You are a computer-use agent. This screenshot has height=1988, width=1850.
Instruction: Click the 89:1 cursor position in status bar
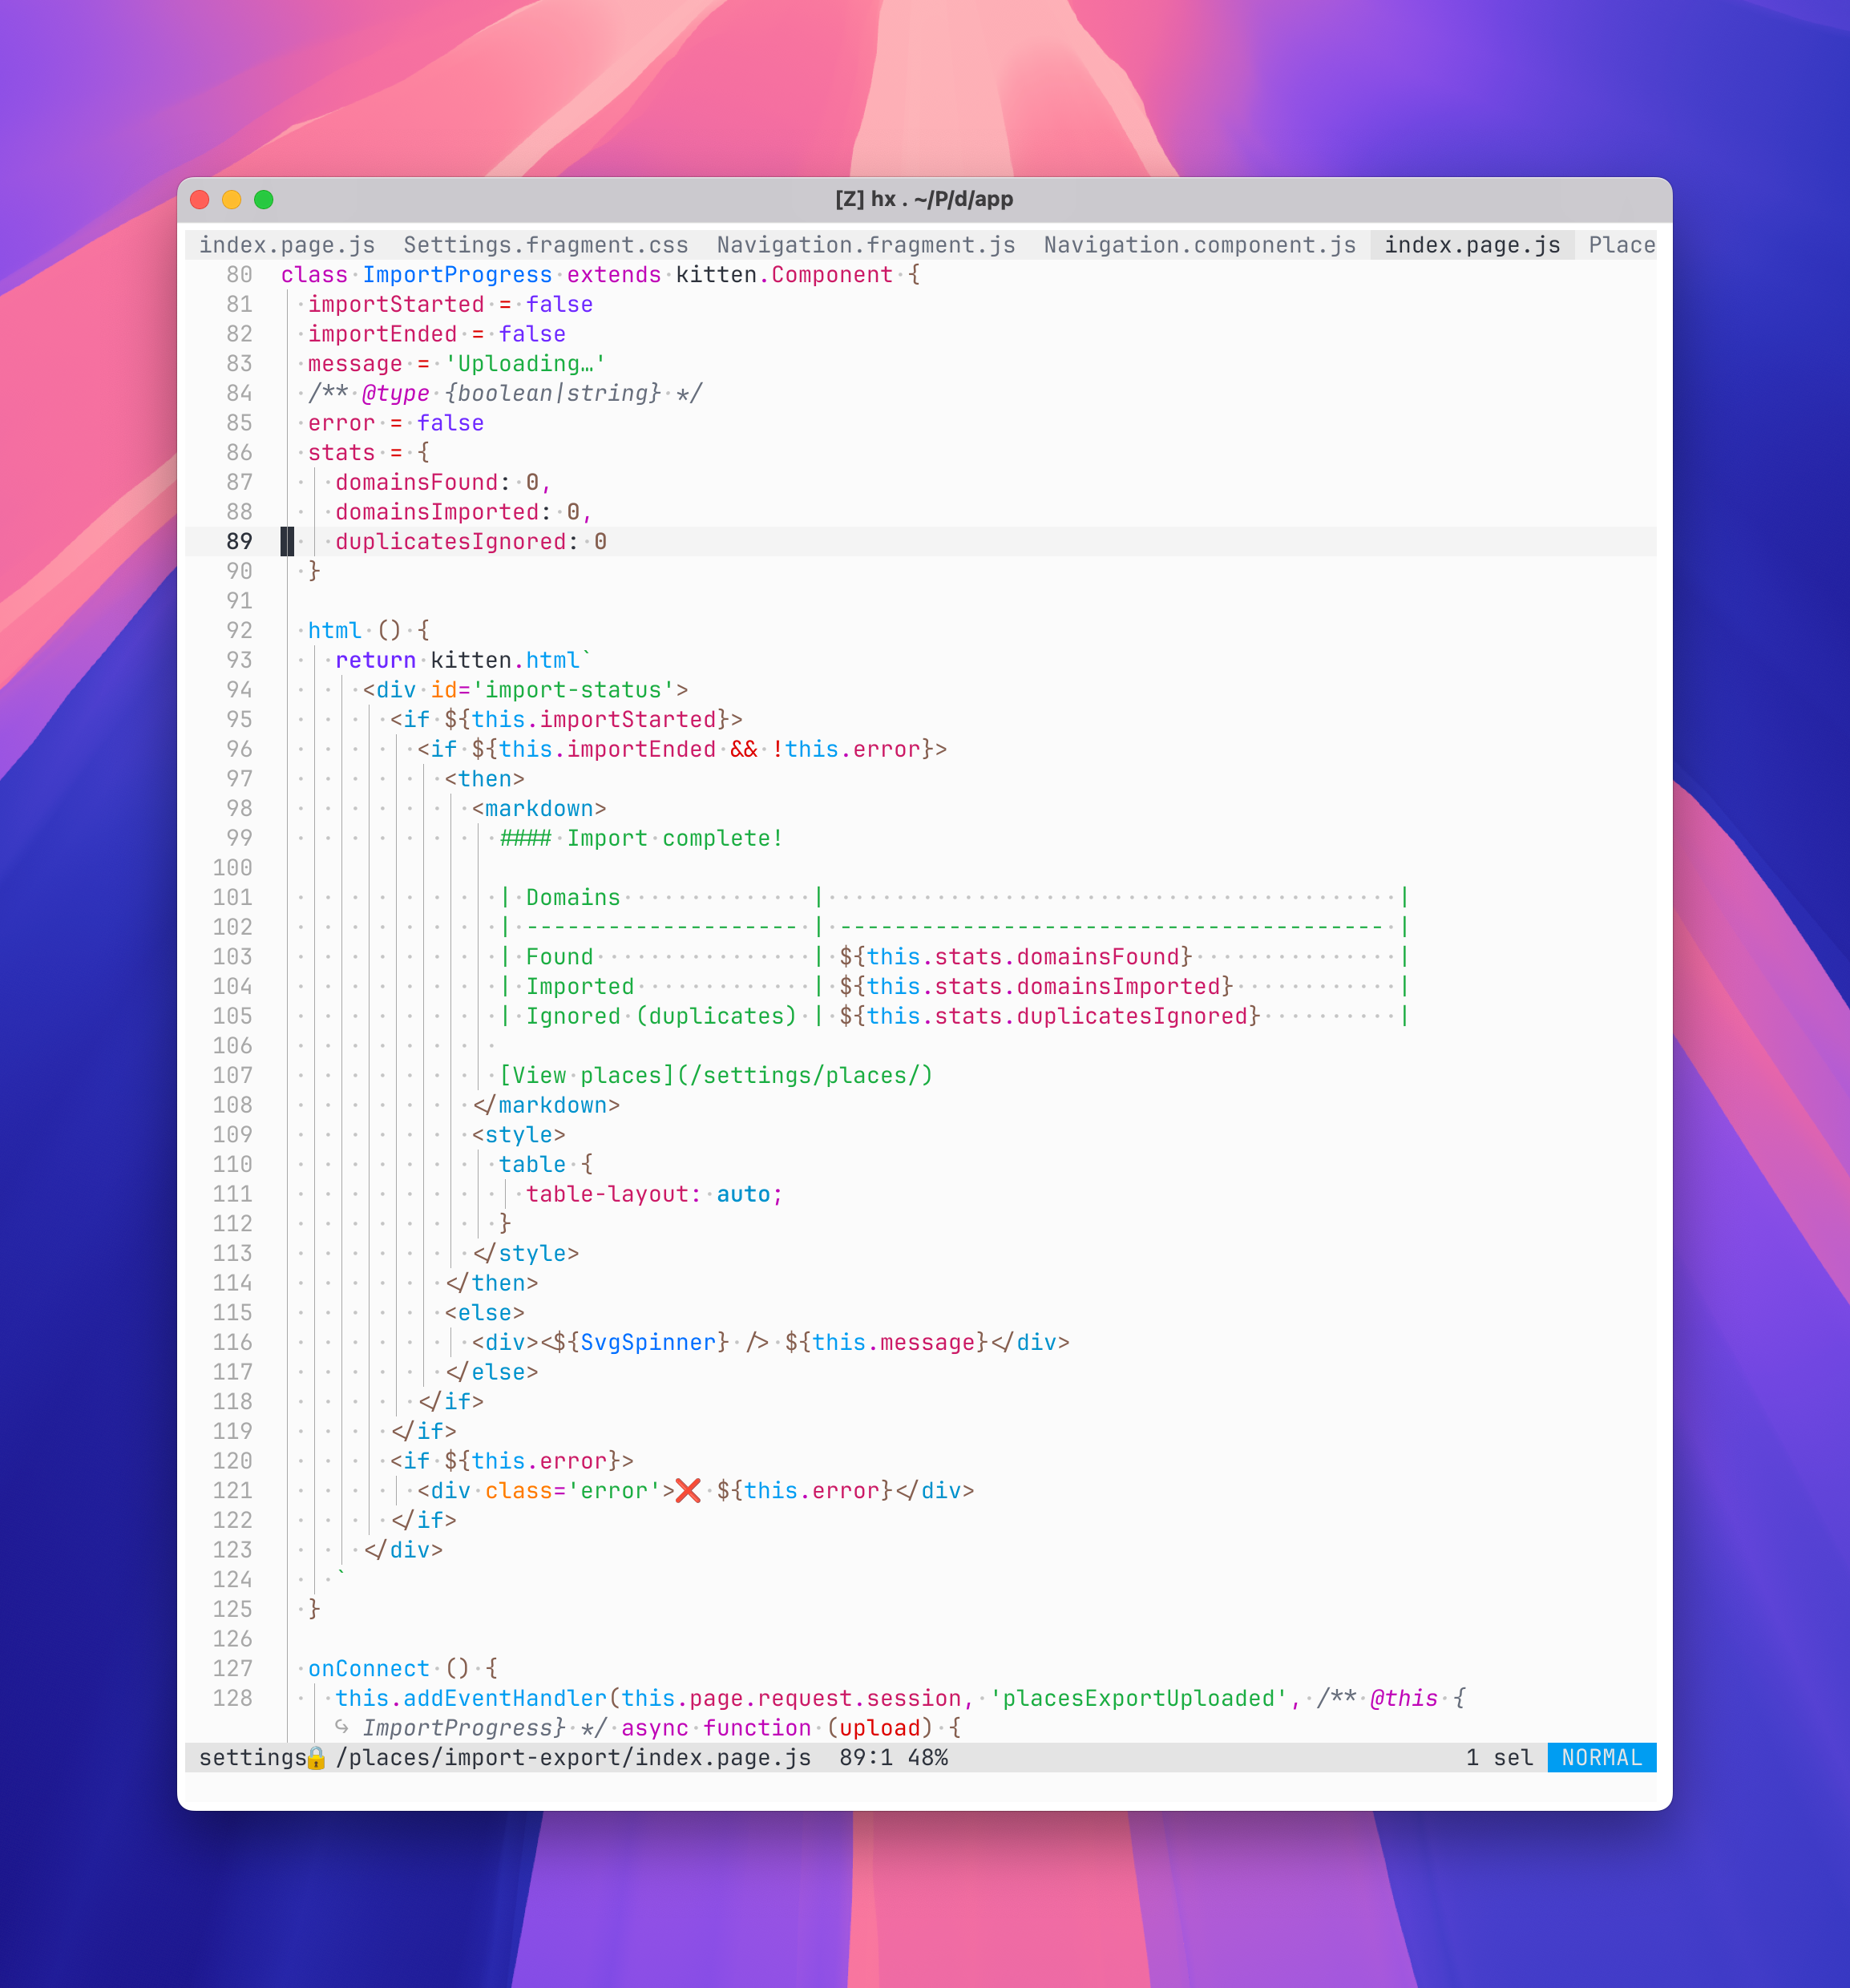(x=866, y=1758)
